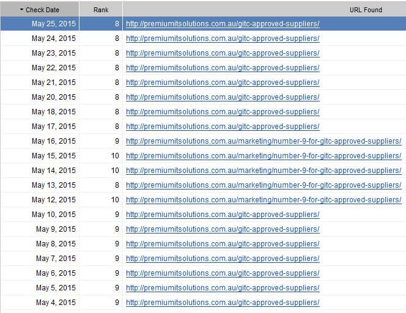Open the marketing URL in the May 12, 2015 row
Screen dimensions: 406x313
click(x=264, y=200)
